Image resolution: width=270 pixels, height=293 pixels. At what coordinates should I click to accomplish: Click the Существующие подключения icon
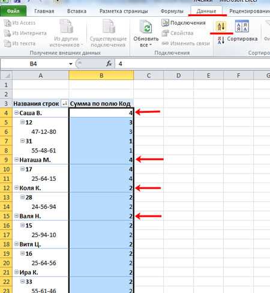point(109,26)
